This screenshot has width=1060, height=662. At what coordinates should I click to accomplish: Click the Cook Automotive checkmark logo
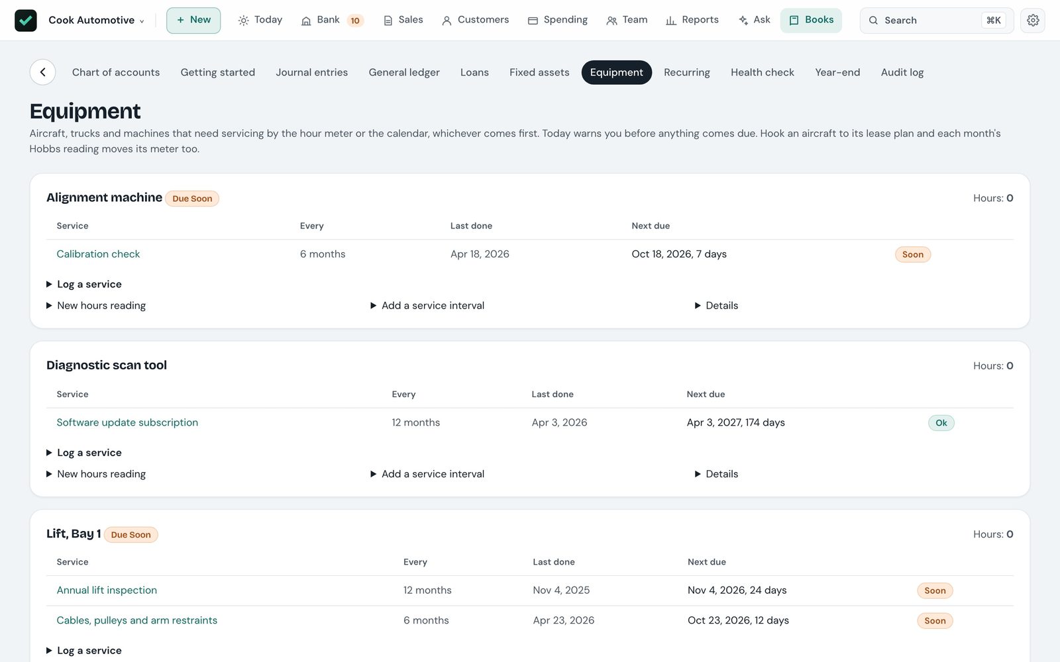tap(26, 21)
